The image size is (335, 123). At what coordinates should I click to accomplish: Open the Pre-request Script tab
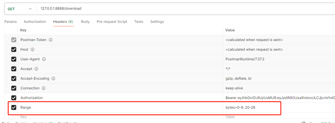pos(112,22)
